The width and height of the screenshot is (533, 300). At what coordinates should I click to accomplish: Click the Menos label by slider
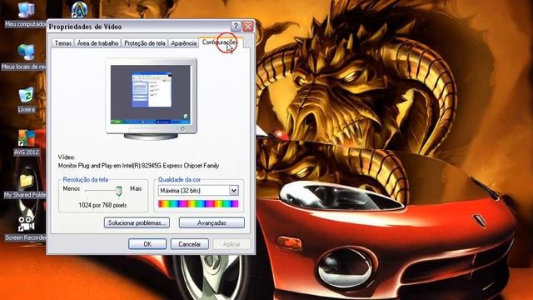coord(72,188)
